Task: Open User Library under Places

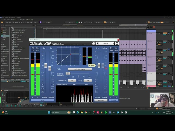Action: tap(5, 74)
